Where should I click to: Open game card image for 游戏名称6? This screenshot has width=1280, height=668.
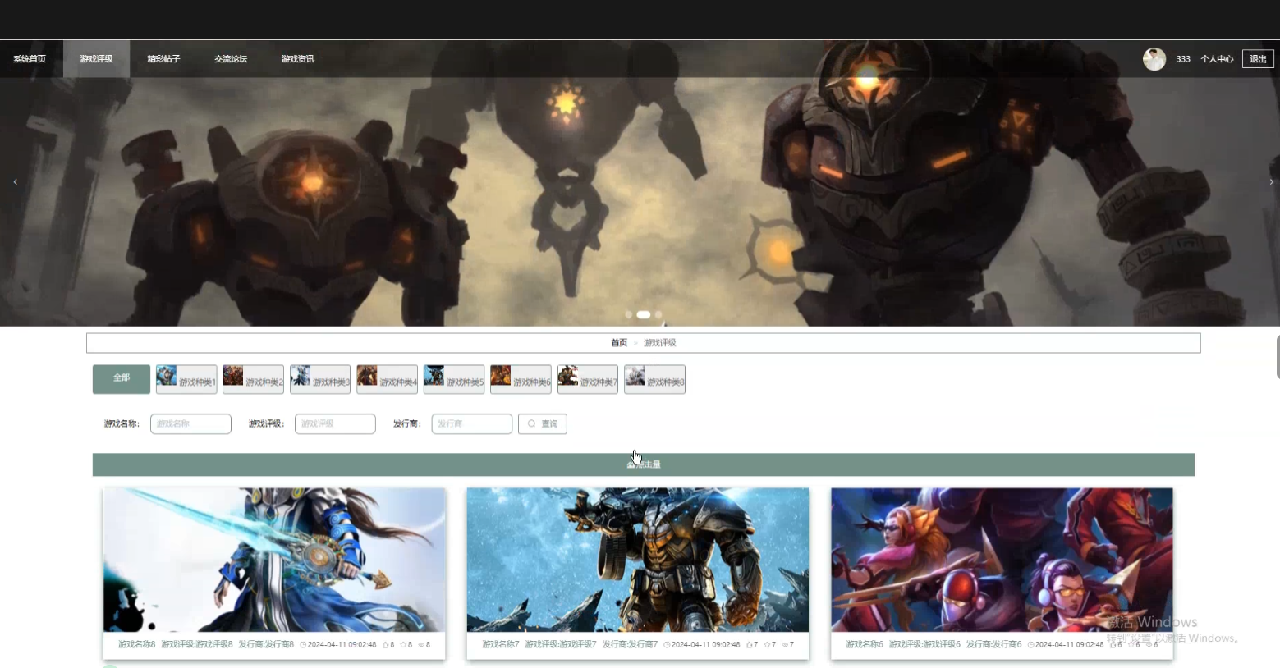click(1002, 560)
